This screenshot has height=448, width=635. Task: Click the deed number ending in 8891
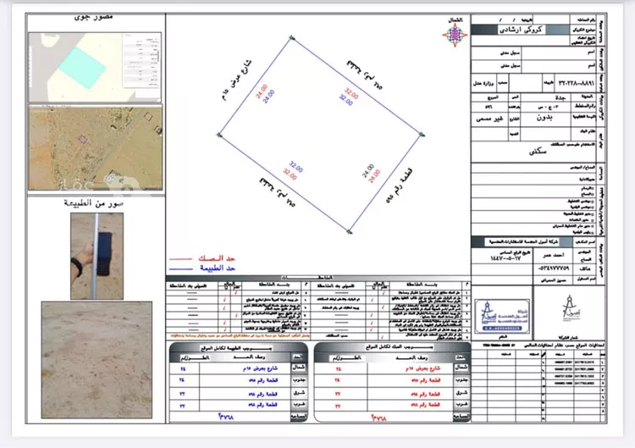(576, 83)
